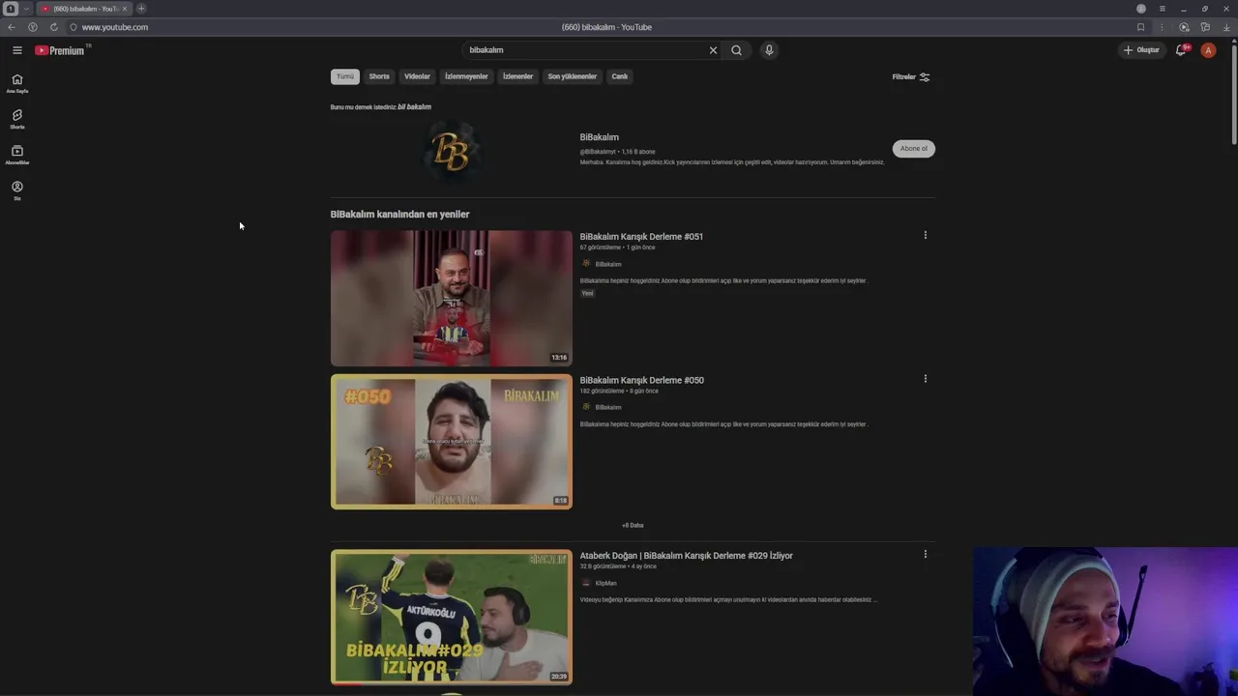The width and height of the screenshot is (1238, 696).
Task: Clear the search box with the X
Action: (x=713, y=50)
